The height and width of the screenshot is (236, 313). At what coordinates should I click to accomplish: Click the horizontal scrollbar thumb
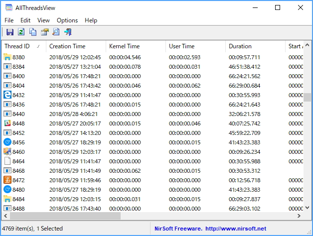(65, 216)
